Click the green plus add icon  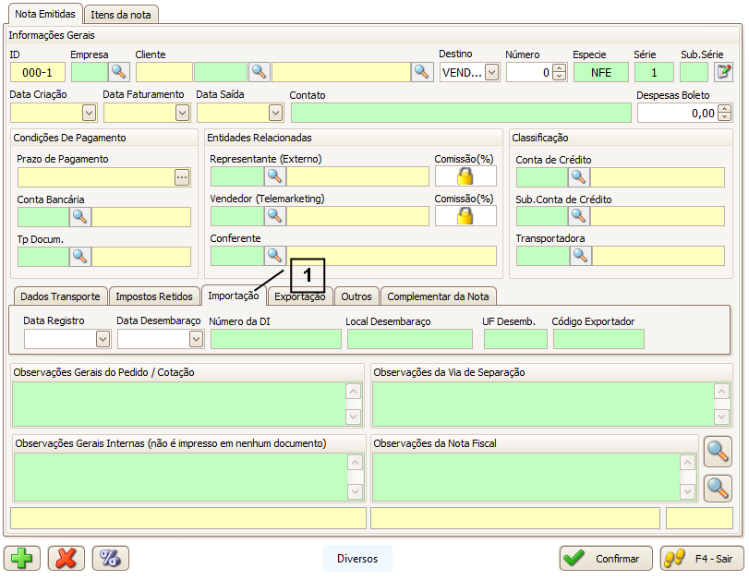pos(22,558)
